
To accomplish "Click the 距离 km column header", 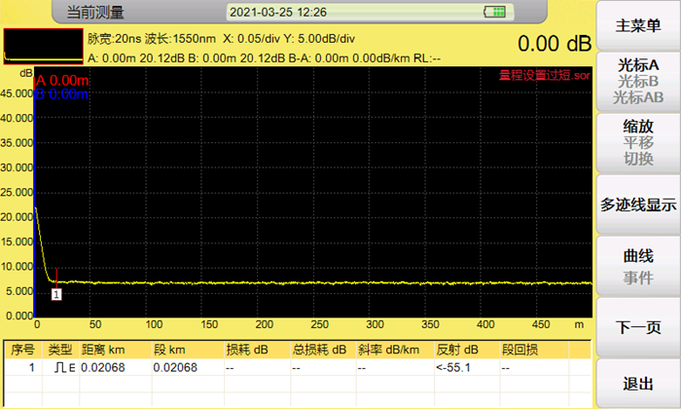I will [x=102, y=350].
